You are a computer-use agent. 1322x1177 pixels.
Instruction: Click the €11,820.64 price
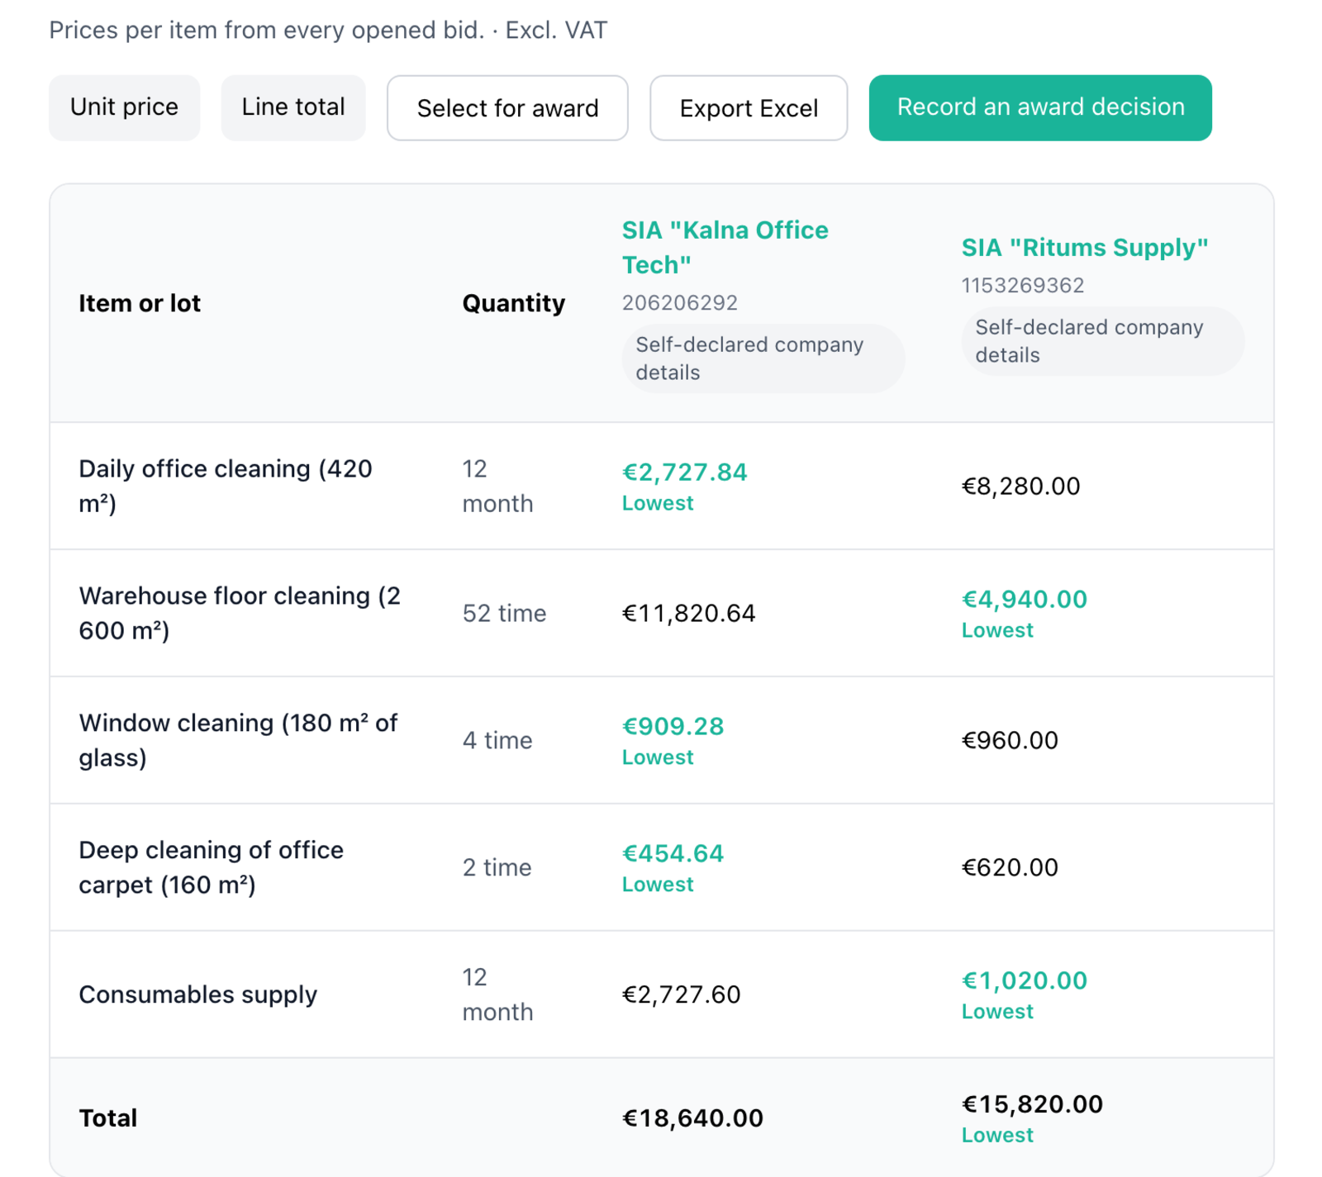pos(688,613)
